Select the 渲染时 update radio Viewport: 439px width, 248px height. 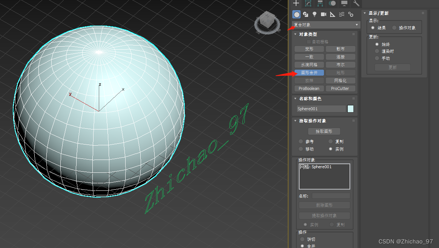tap(377, 51)
